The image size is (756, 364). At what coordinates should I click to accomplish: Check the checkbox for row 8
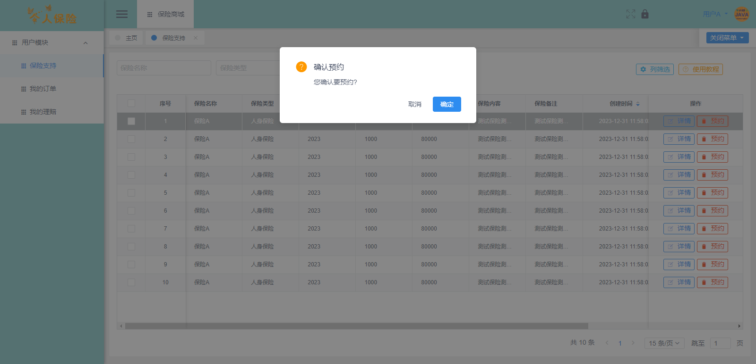(x=131, y=247)
